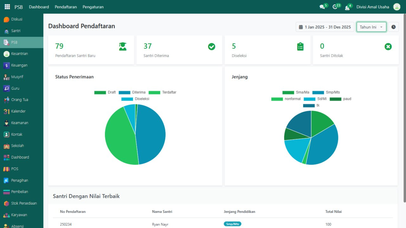406x228 pixels.
Task: Click the Terdaftar green slice in pie chart
Action: [119, 136]
